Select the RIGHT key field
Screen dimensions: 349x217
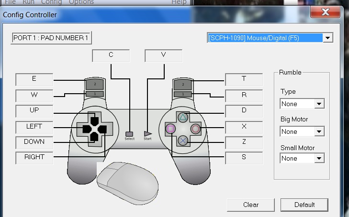[x=34, y=158]
